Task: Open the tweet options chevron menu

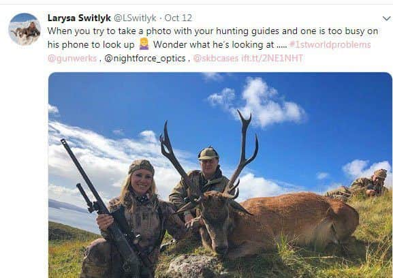Action: pos(386,18)
